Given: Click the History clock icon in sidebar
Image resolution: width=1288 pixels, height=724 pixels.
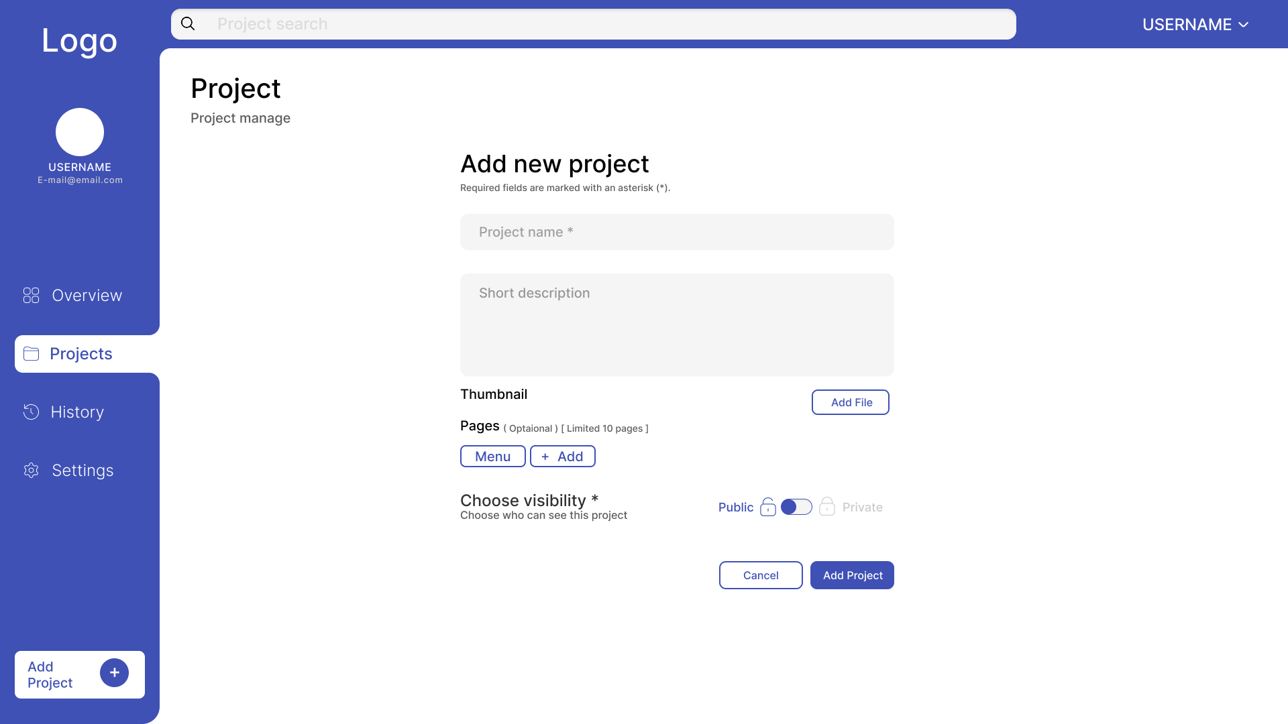Looking at the screenshot, I should (31, 412).
